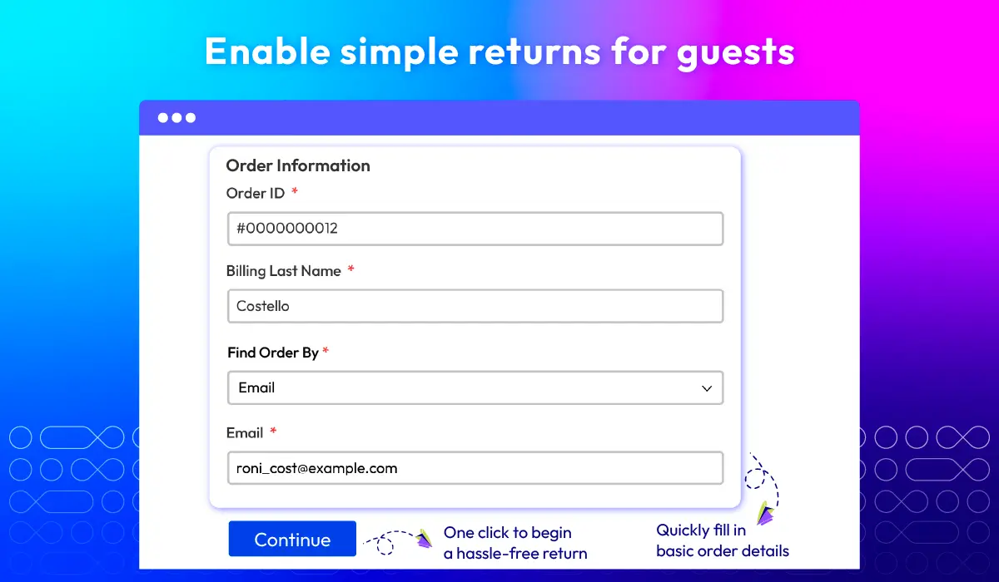Click the 'Enable simple returns for guests' headline

(499, 52)
